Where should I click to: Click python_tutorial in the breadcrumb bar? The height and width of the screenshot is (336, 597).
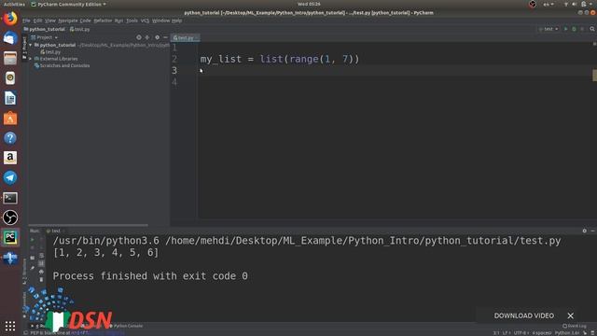point(45,29)
